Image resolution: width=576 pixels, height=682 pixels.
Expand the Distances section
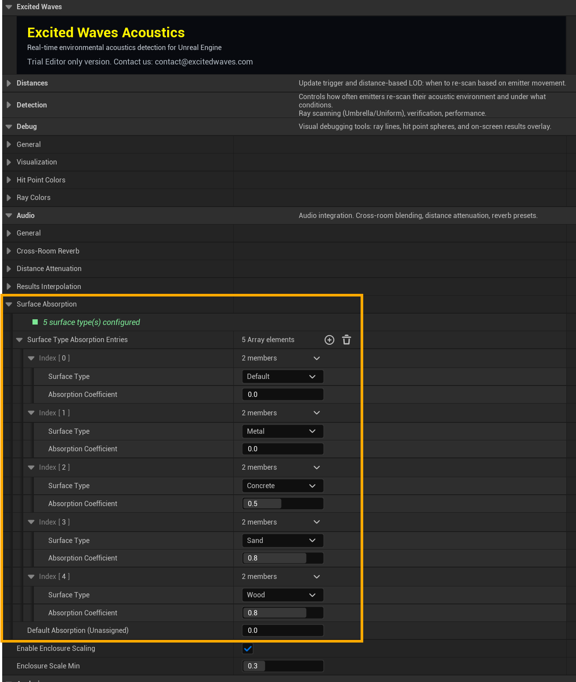(9, 83)
